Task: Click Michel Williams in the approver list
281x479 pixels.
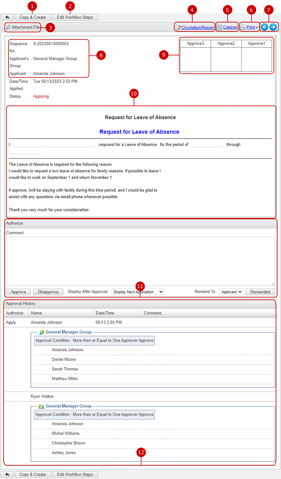Action: tap(66, 433)
